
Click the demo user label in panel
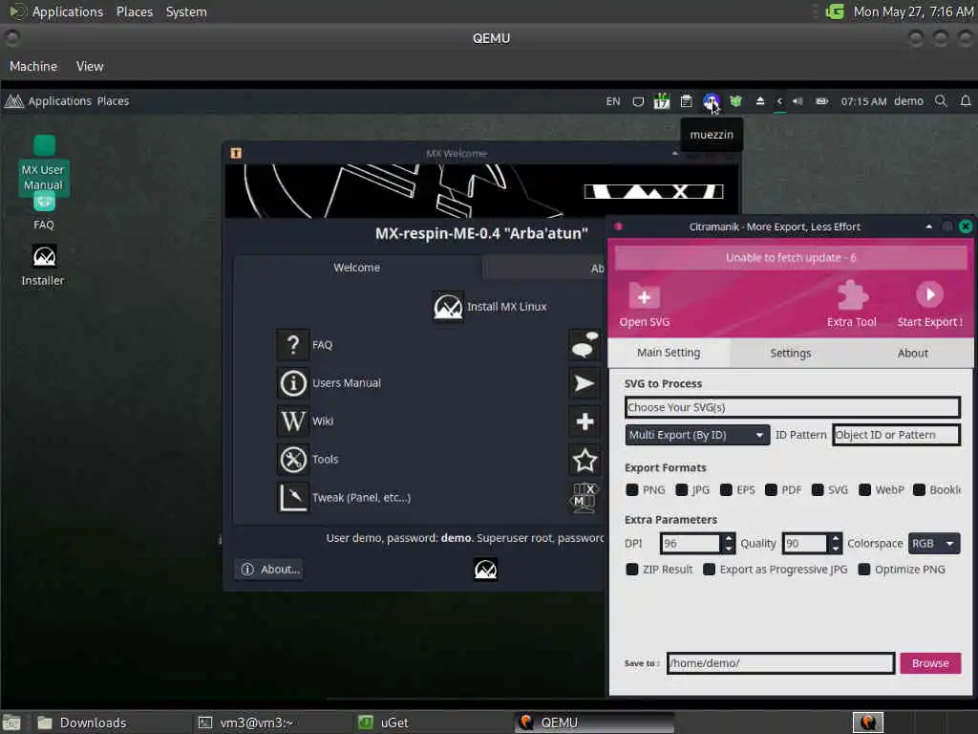(x=908, y=101)
